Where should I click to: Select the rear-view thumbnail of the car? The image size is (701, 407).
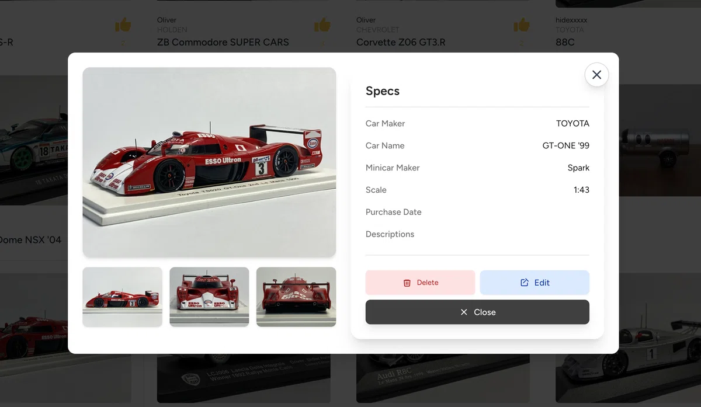pyautogui.click(x=296, y=297)
